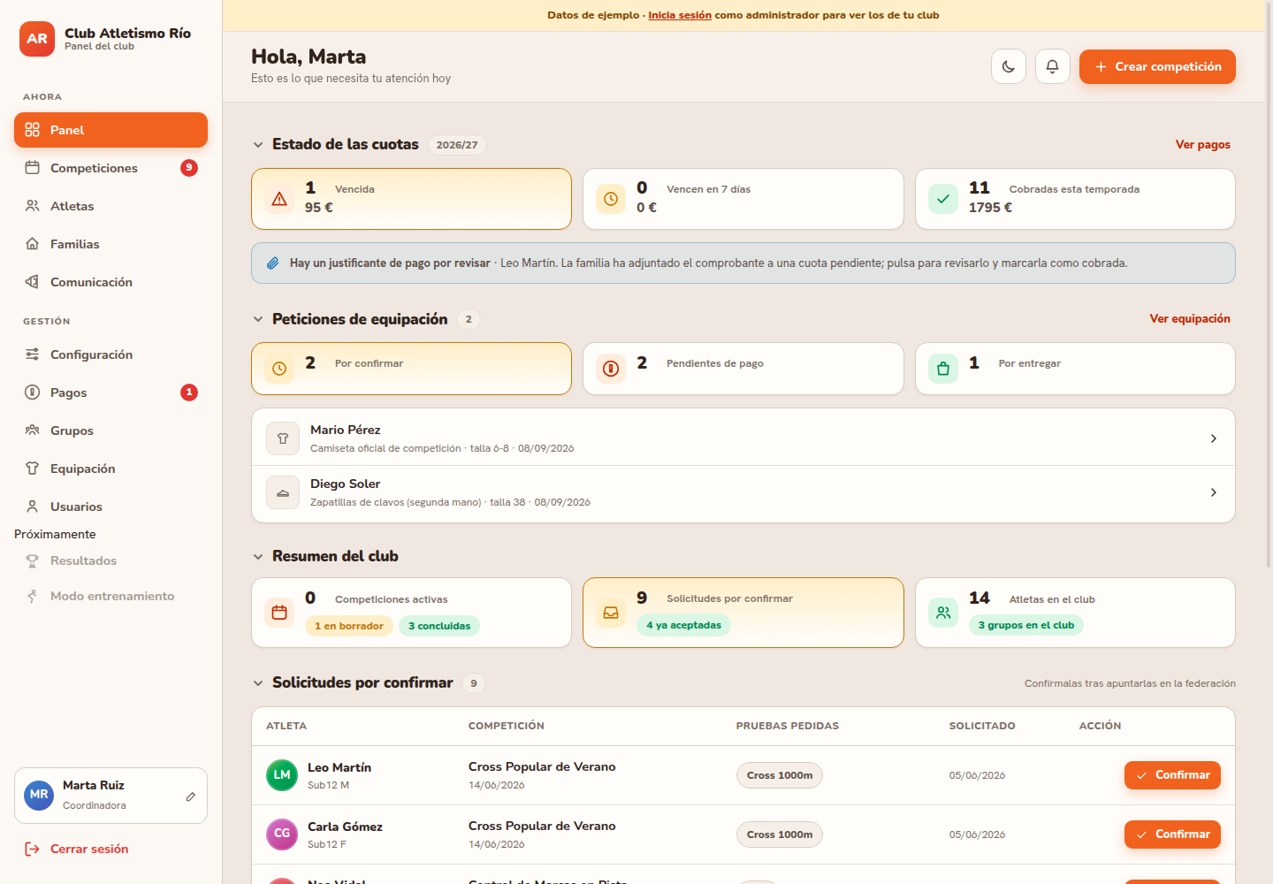The image size is (1273, 884).
Task: Click Inicia sesión link in top banner
Action: tap(680, 15)
